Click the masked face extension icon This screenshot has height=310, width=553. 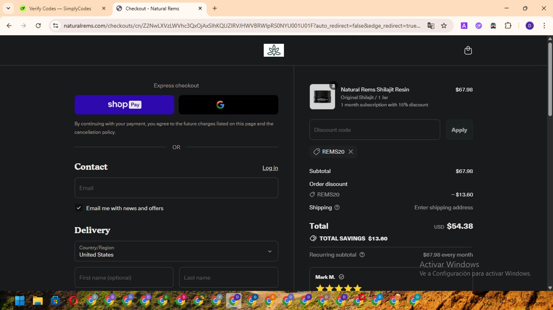tap(493, 26)
